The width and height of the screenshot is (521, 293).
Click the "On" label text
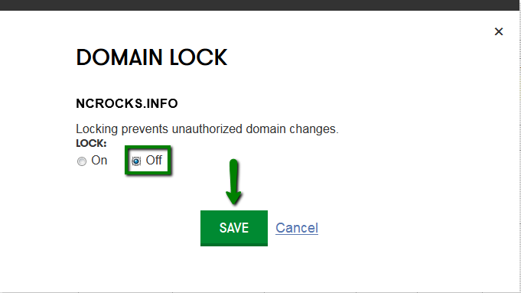[99, 161]
